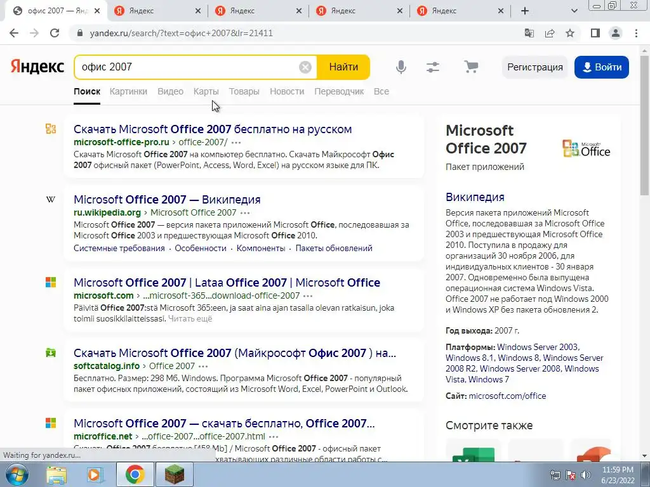
Task: Clear the search query with X
Action: pyautogui.click(x=305, y=67)
